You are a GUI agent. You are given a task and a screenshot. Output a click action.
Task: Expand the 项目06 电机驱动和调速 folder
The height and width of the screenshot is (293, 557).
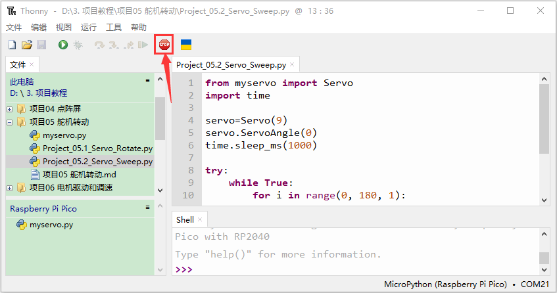point(10,188)
